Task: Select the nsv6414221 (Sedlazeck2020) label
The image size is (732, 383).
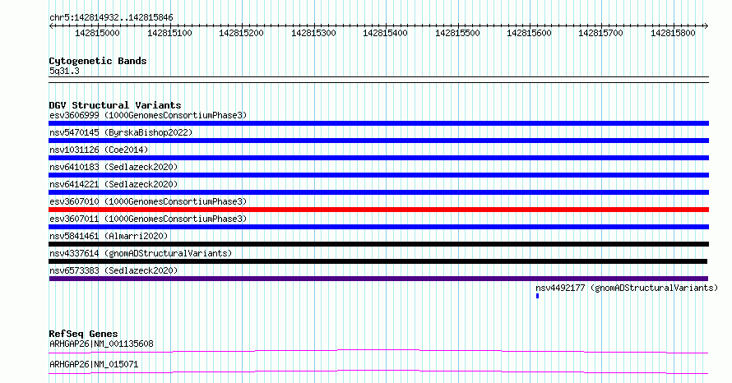Action: 114,184
